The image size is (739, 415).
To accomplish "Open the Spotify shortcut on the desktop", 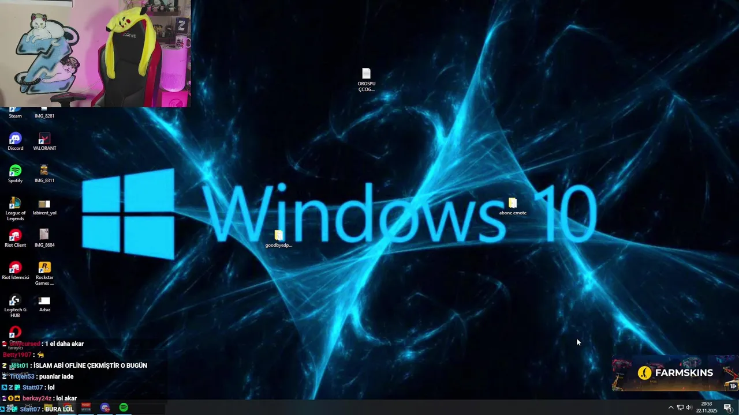I will click(x=15, y=174).
